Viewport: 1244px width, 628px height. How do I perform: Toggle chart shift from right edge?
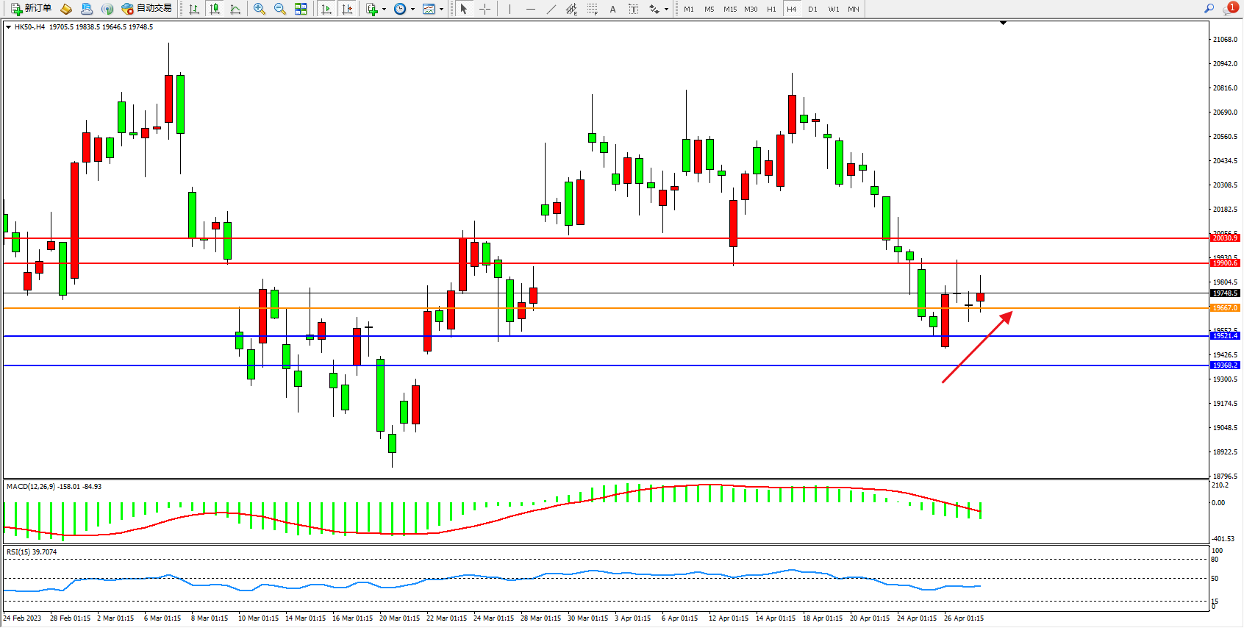pos(347,9)
